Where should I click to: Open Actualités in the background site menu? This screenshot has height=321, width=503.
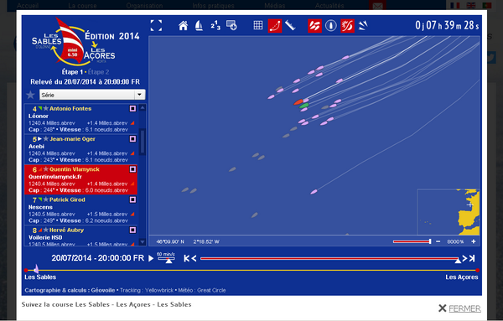329,6
